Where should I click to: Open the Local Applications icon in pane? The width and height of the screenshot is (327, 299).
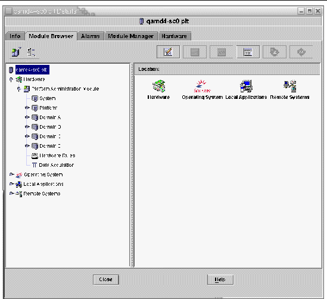click(x=246, y=86)
